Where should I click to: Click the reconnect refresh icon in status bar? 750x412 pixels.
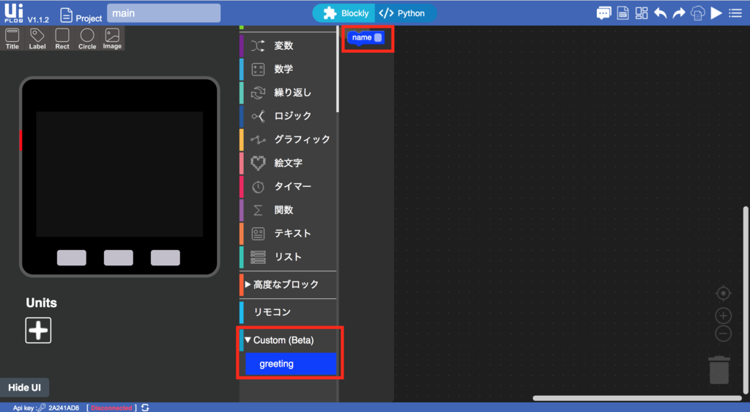point(145,408)
